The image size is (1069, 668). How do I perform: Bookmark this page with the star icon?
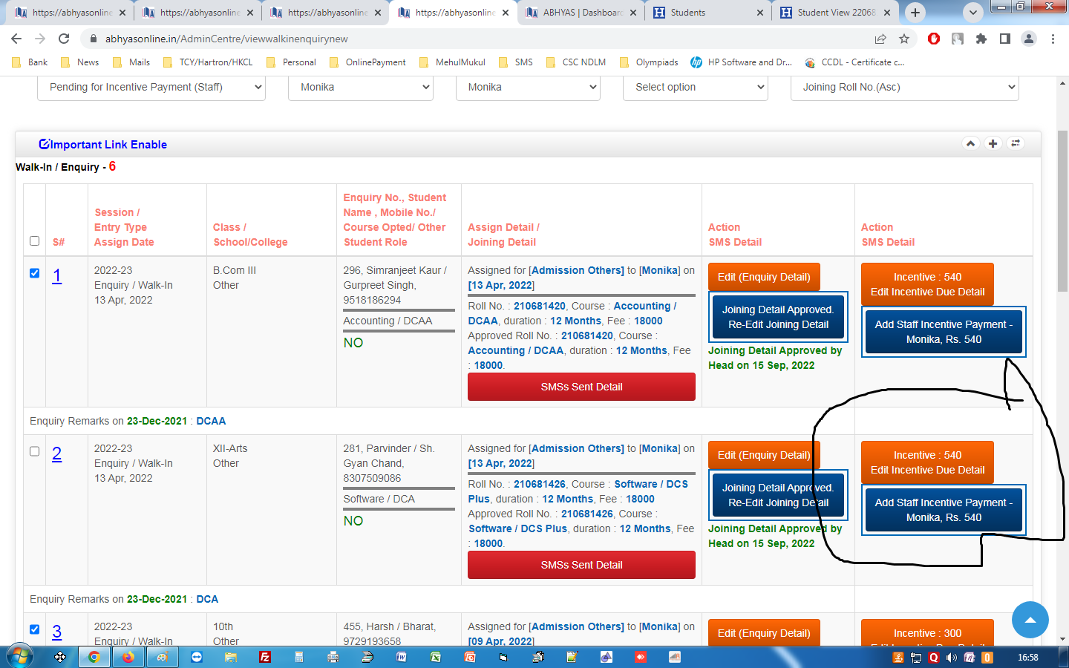coord(904,39)
